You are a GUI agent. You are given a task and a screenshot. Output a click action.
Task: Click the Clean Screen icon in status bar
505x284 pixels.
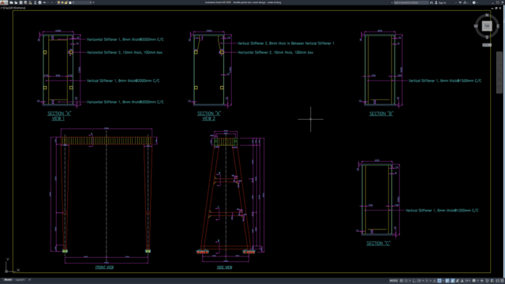497,281
